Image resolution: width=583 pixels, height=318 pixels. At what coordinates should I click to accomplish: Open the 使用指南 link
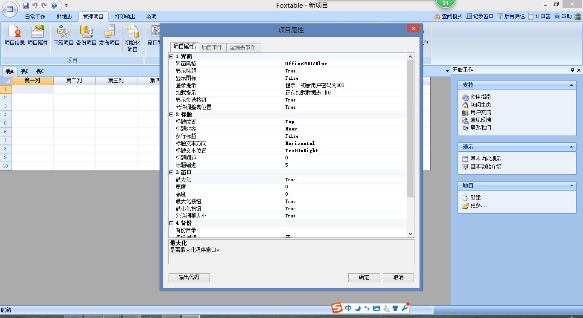[481, 97]
